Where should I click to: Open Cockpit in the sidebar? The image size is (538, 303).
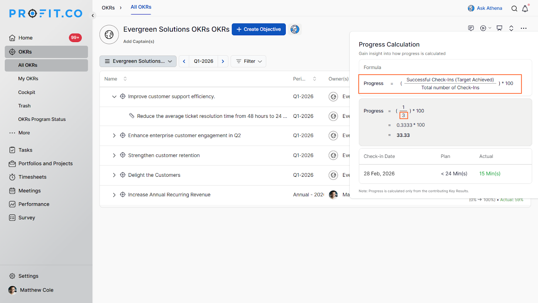(x=27, y=92)
